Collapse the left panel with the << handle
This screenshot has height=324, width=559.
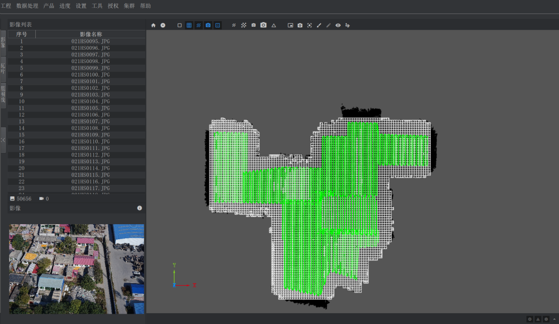(x=3, y=140)
